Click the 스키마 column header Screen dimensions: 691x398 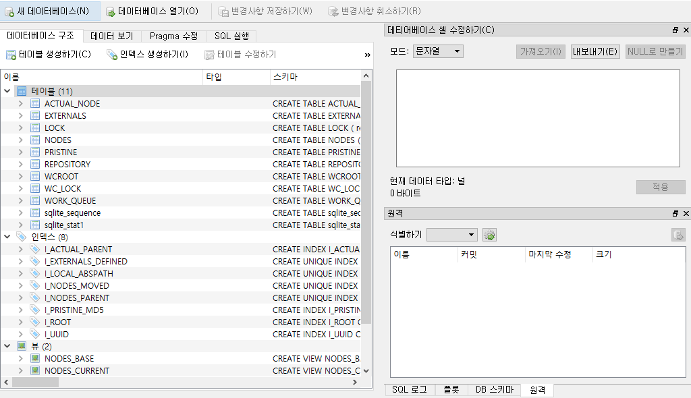tap(315, 77)
